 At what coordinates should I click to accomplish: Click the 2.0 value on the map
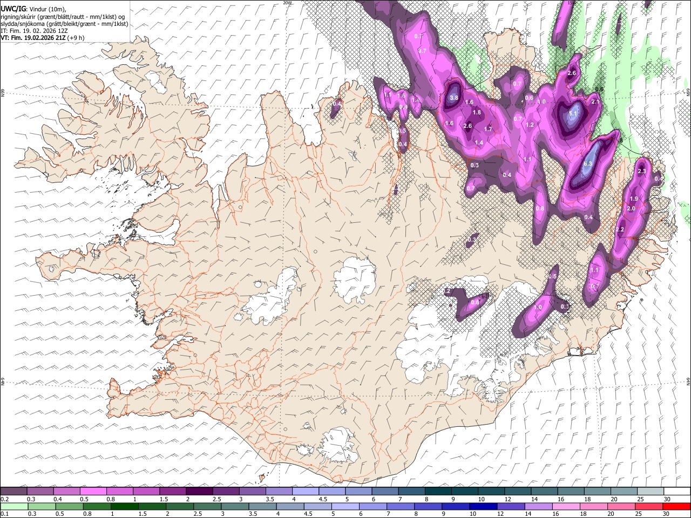click(631, 208)
